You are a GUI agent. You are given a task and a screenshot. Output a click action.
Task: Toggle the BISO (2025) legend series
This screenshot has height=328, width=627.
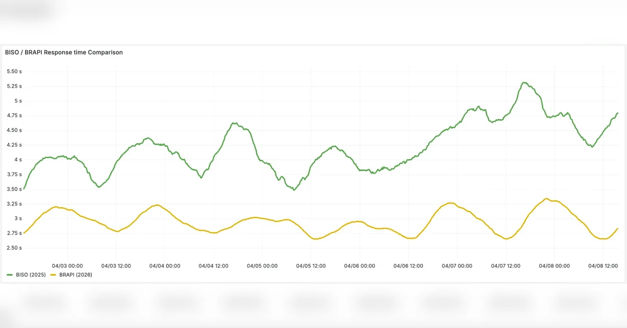point(31,275)
